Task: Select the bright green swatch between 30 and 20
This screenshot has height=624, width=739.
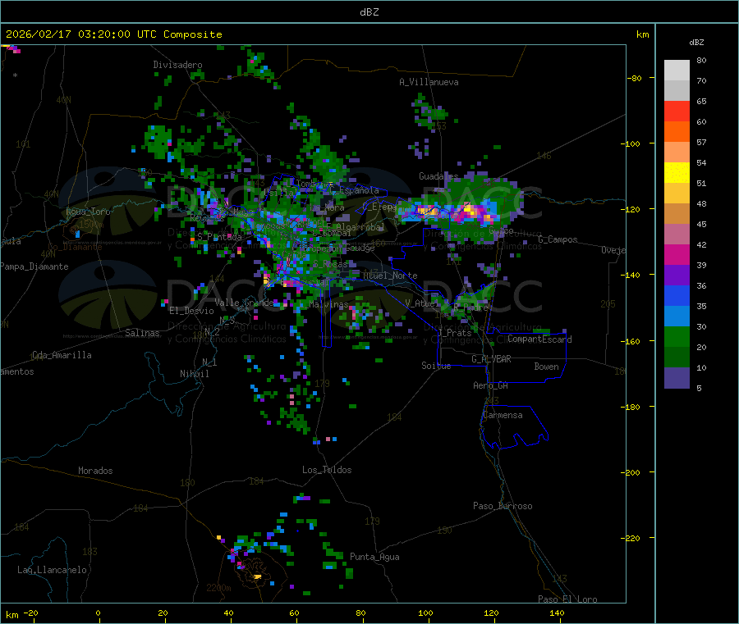Action: [x=677, y=337]
